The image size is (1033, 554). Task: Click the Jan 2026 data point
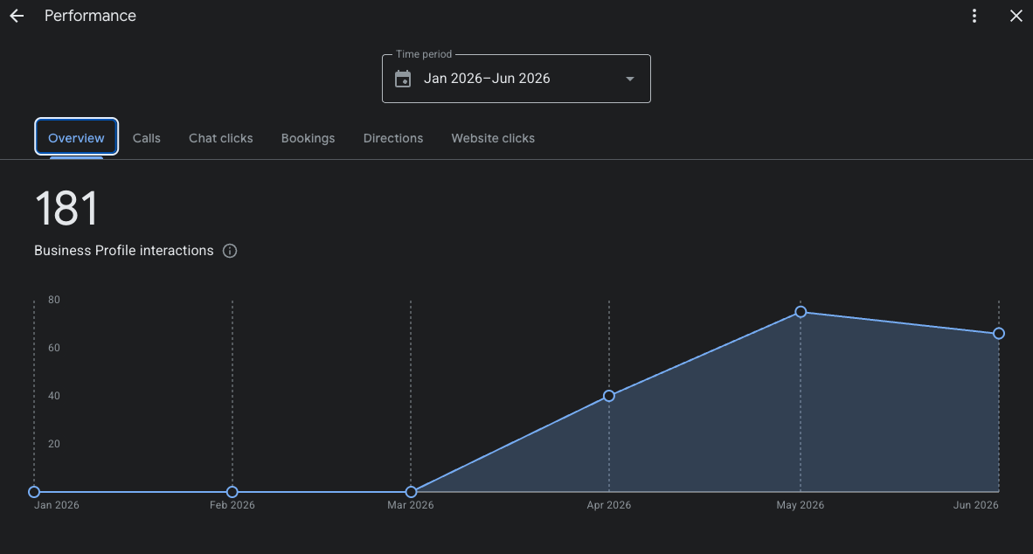(x=34, y=491)
